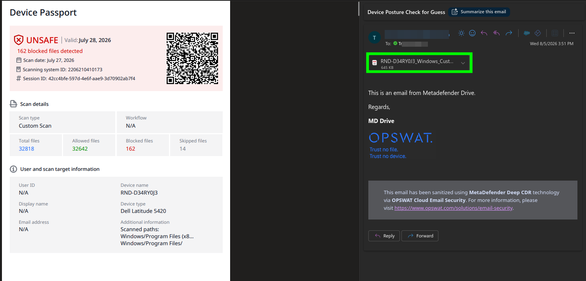This screenshot has height=281, width=586.
Task: Select the Valid: July 28, 2026 text
Action: pos(88,40)
